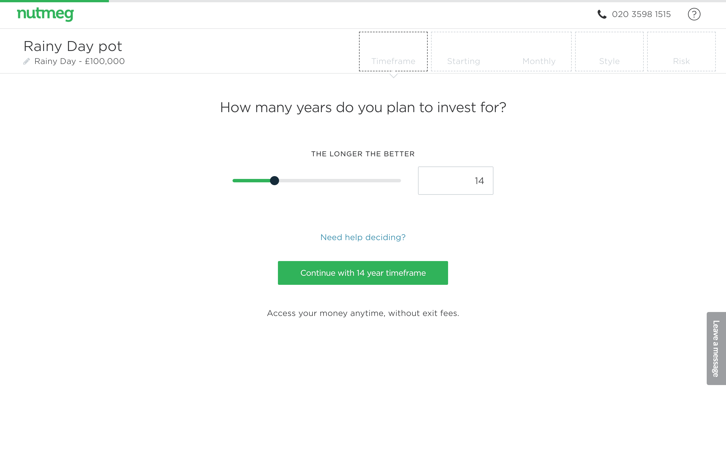This screenshot has height=453, width=726.
Task: Click the green progress bar at the top
Action: pos(54,1)
